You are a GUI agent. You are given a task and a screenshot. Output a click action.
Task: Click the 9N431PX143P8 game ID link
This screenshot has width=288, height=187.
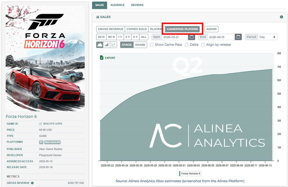(x=53, y=124)
